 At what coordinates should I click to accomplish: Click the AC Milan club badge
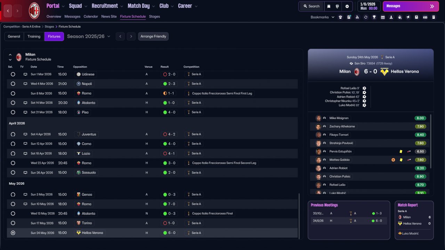click(x=34, y=11)
